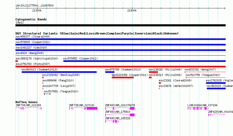The height and width of the screenshot is (136, 233).
Task: Click the ZNF738 NR_027130 gene glyph
Action: [x=83, y=108]
